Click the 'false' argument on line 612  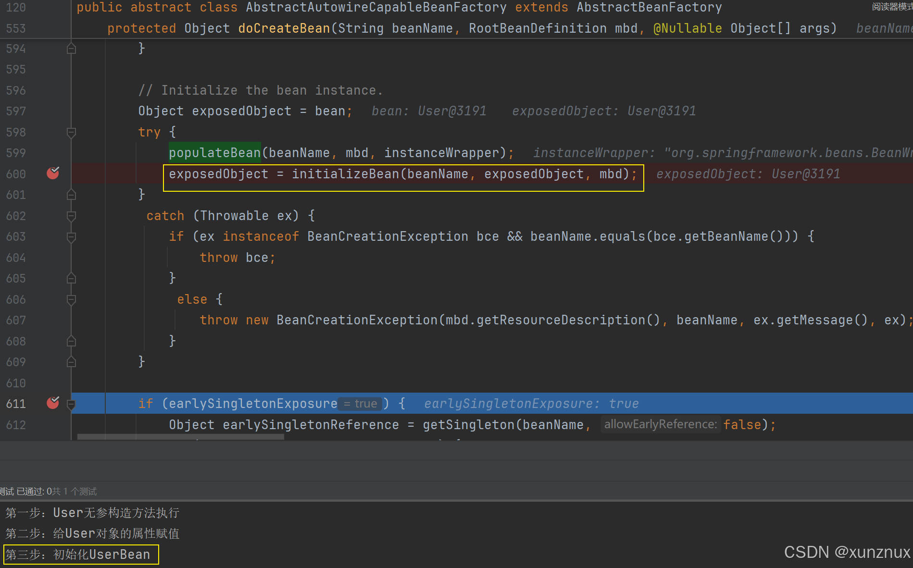[742, 425]
